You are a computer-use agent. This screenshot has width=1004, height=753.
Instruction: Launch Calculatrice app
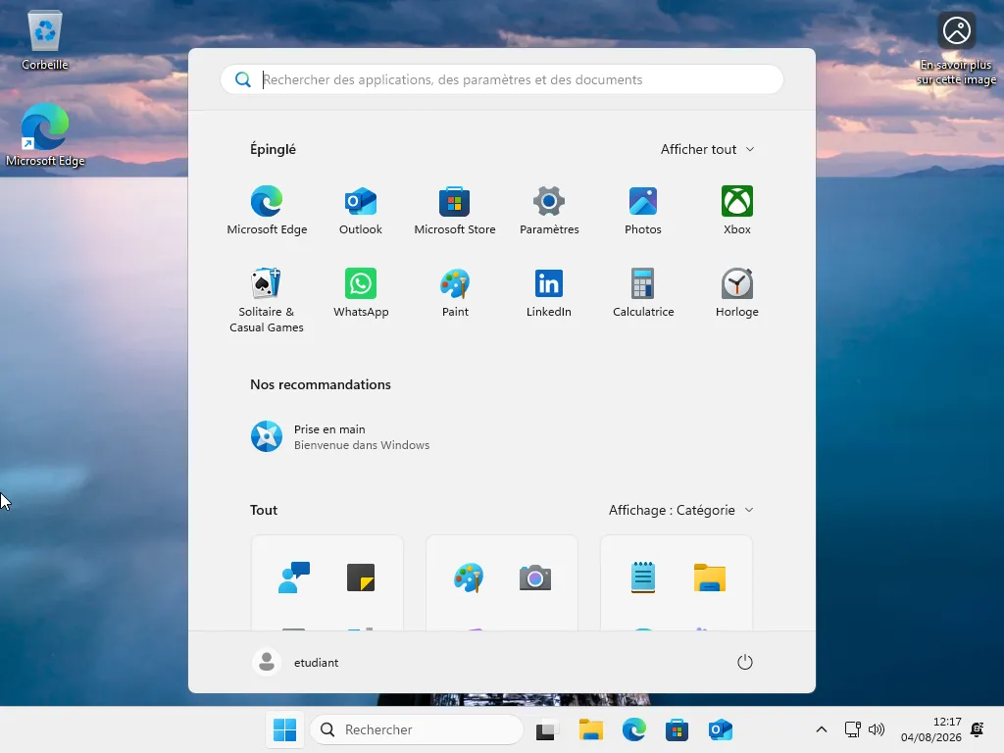point(643,293)
